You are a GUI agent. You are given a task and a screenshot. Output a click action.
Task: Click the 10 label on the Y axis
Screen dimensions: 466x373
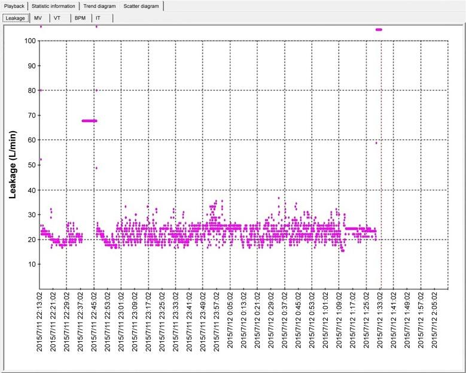[x=30, y=264]
